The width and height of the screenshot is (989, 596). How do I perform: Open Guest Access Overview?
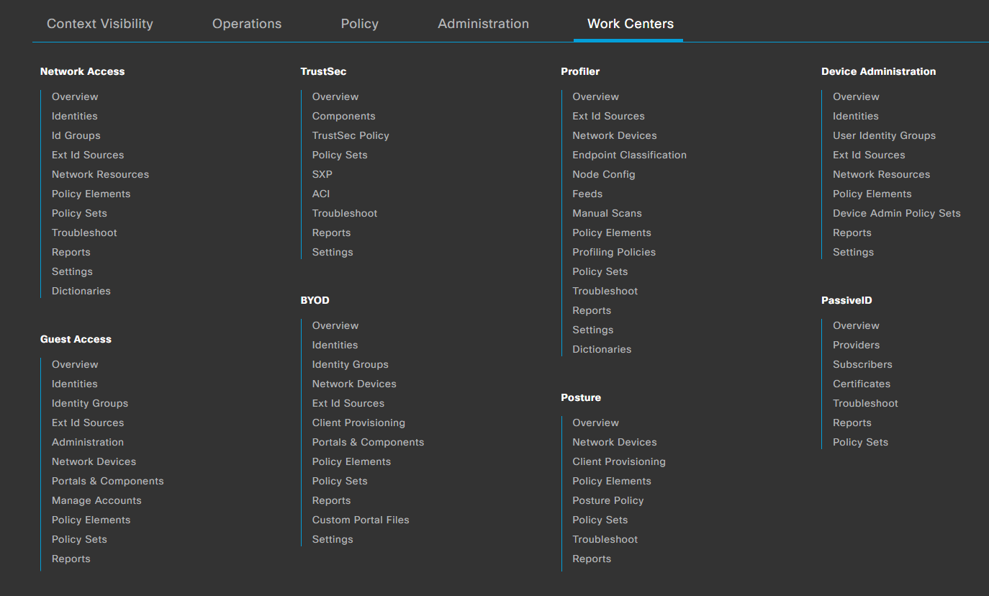coord(75,364)
